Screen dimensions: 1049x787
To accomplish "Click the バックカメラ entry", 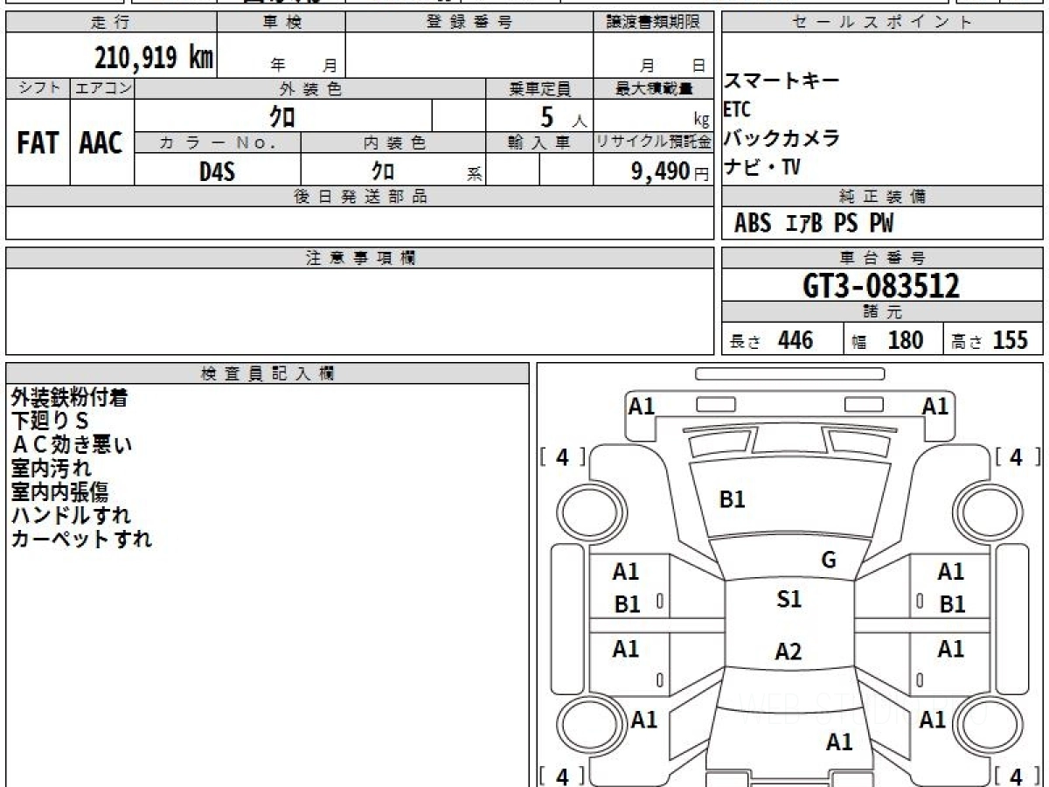I will [x=782, y=137].
